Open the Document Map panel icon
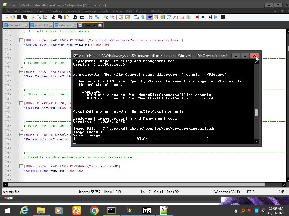This screenshot has height=216, width=289. (162, 17)
